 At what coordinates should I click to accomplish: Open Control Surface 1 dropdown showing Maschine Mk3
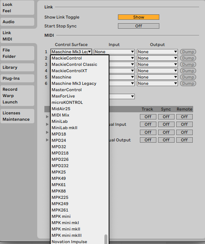click(x=71, y=52)
